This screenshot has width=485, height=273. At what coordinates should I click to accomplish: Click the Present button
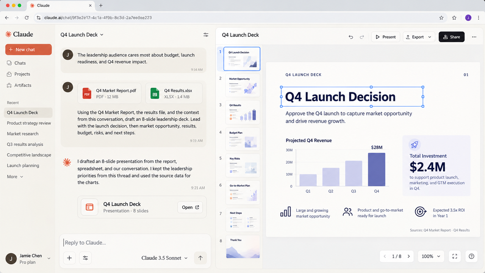coord(385,37)
